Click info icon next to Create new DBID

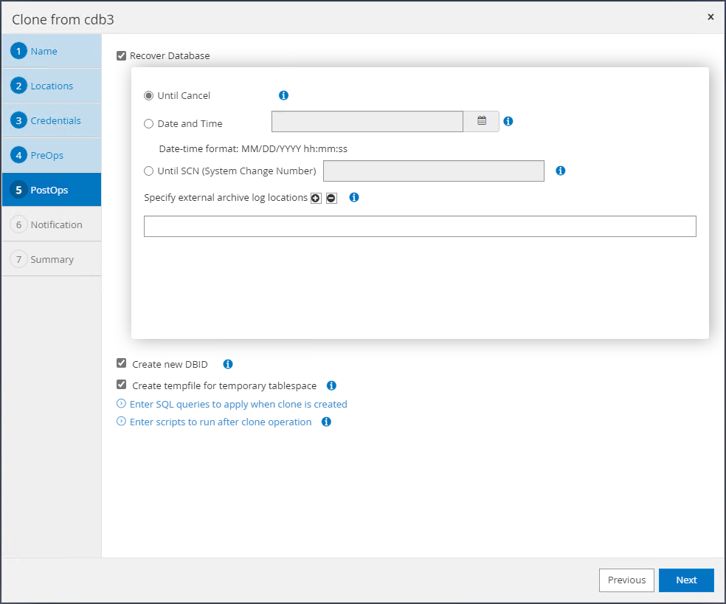point(228,364)
